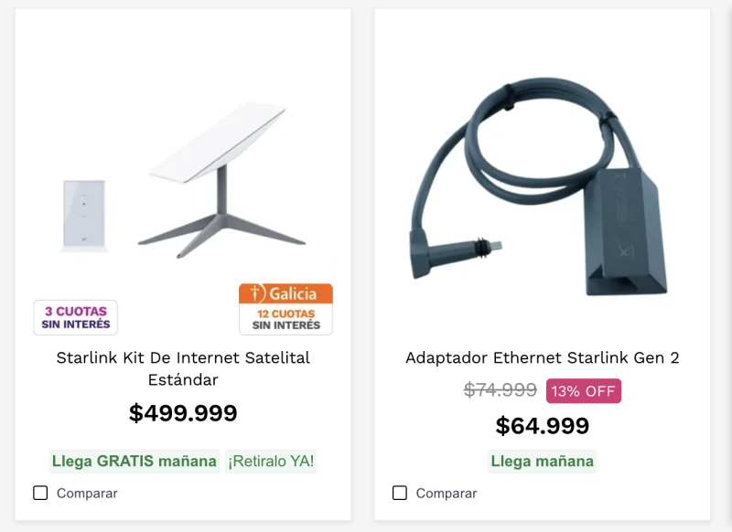Check Comparar box for Ethernet adapter

400,493
